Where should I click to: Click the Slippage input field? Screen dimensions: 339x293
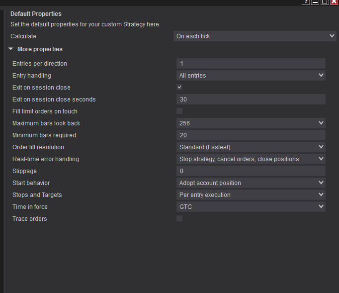tap(251, 171)
